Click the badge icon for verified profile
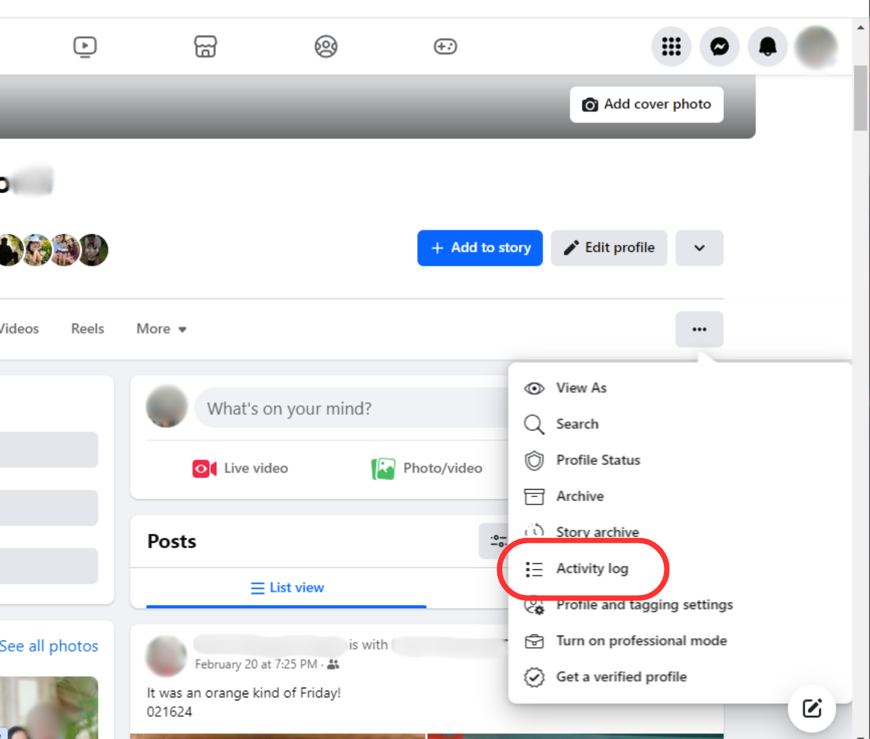This screenshot has width=870, height=739. (534, 677)
